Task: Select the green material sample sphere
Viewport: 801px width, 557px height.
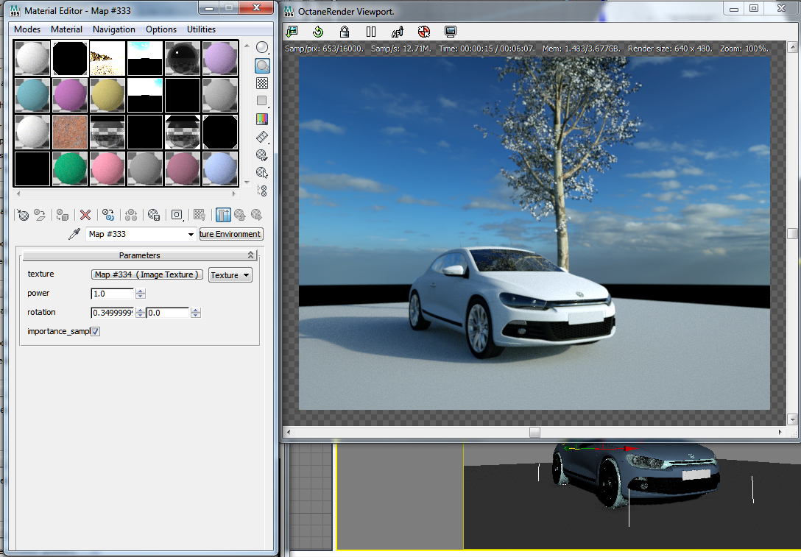Action: (71, 168)
